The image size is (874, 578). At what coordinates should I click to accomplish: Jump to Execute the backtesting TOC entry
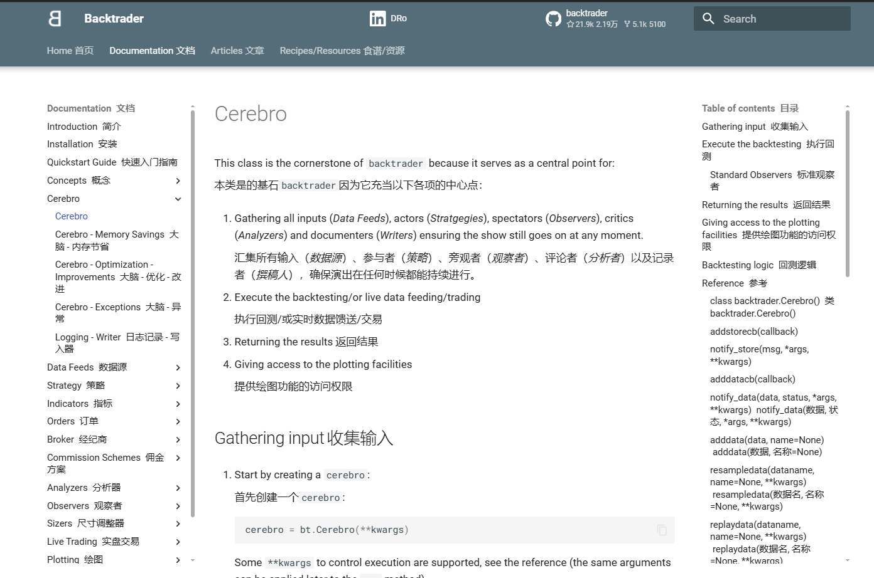pyautogui.click(x=769, y=150)
